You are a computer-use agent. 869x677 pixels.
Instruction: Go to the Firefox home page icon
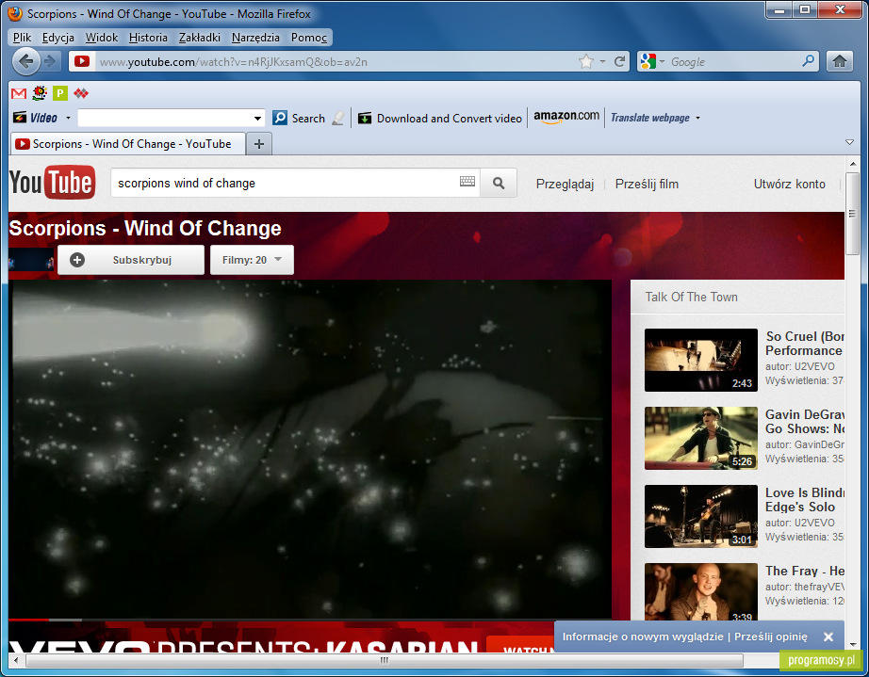click(x=840, y=61)
